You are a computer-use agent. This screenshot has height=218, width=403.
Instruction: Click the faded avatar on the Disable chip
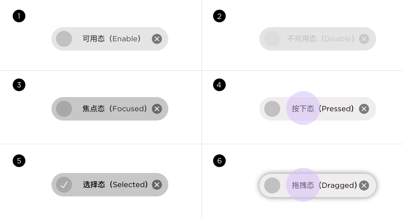[x=272, y=39]
